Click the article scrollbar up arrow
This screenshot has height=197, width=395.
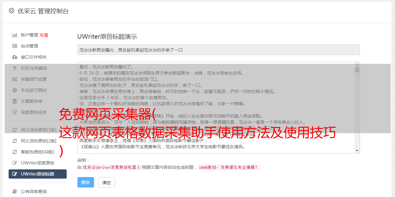(357, 64)
